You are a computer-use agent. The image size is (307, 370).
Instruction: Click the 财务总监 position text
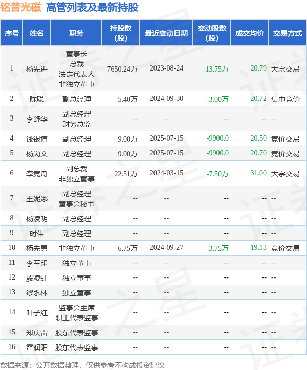point(77,124)
